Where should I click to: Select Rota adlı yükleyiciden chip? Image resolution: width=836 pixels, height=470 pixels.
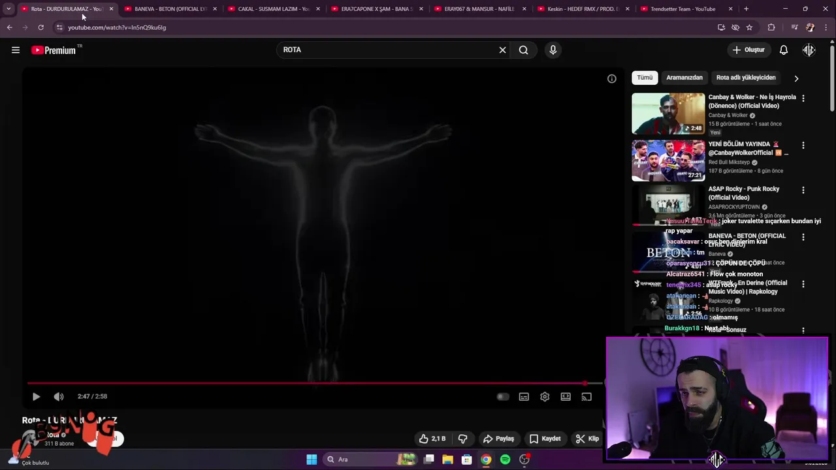(x=746, y=78)
